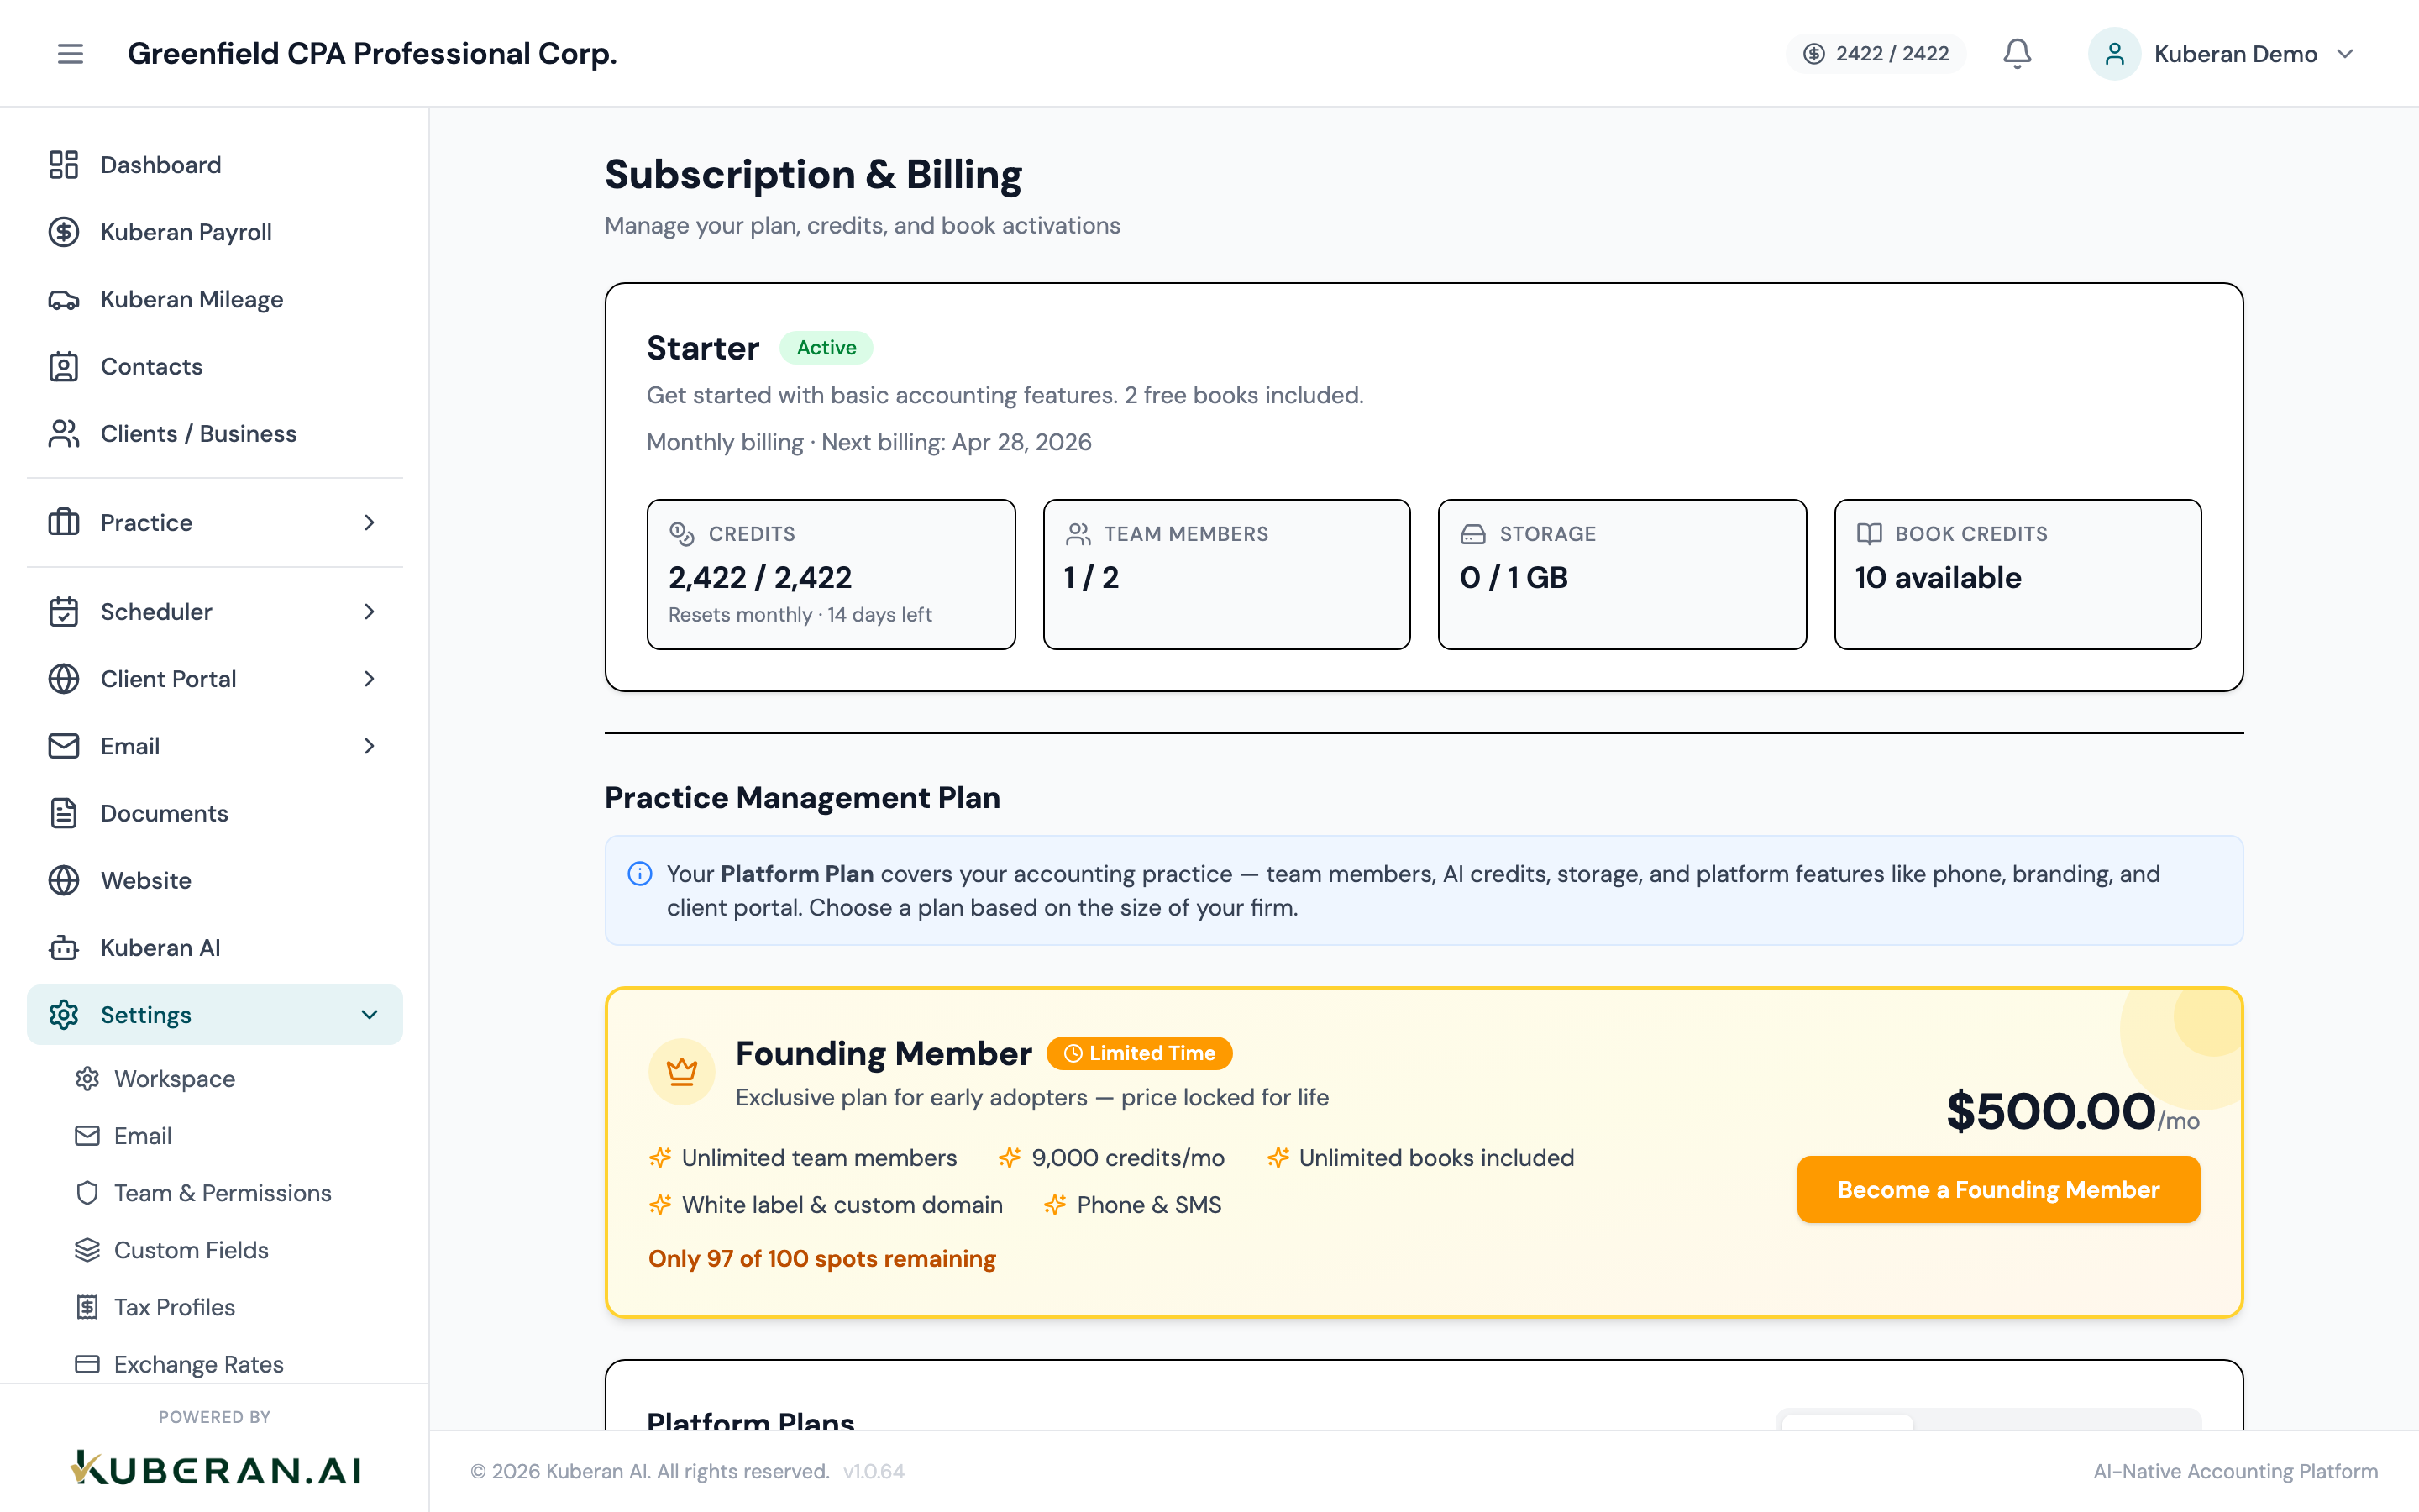Click the Scheduler calendar icon
2419x1512 pixels.
pyautogui.click(x=64, y=612)
